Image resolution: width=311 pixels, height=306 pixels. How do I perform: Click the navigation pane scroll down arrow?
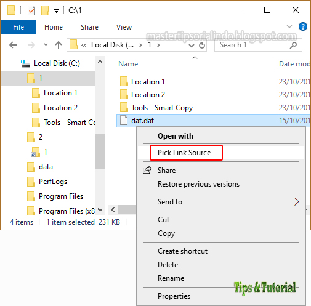tap(100, 210)
